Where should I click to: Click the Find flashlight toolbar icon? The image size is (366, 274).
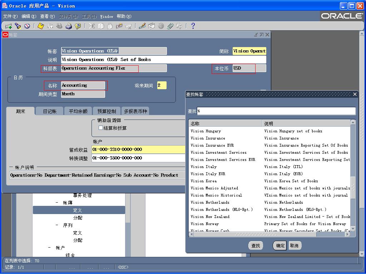pos(18,26)
